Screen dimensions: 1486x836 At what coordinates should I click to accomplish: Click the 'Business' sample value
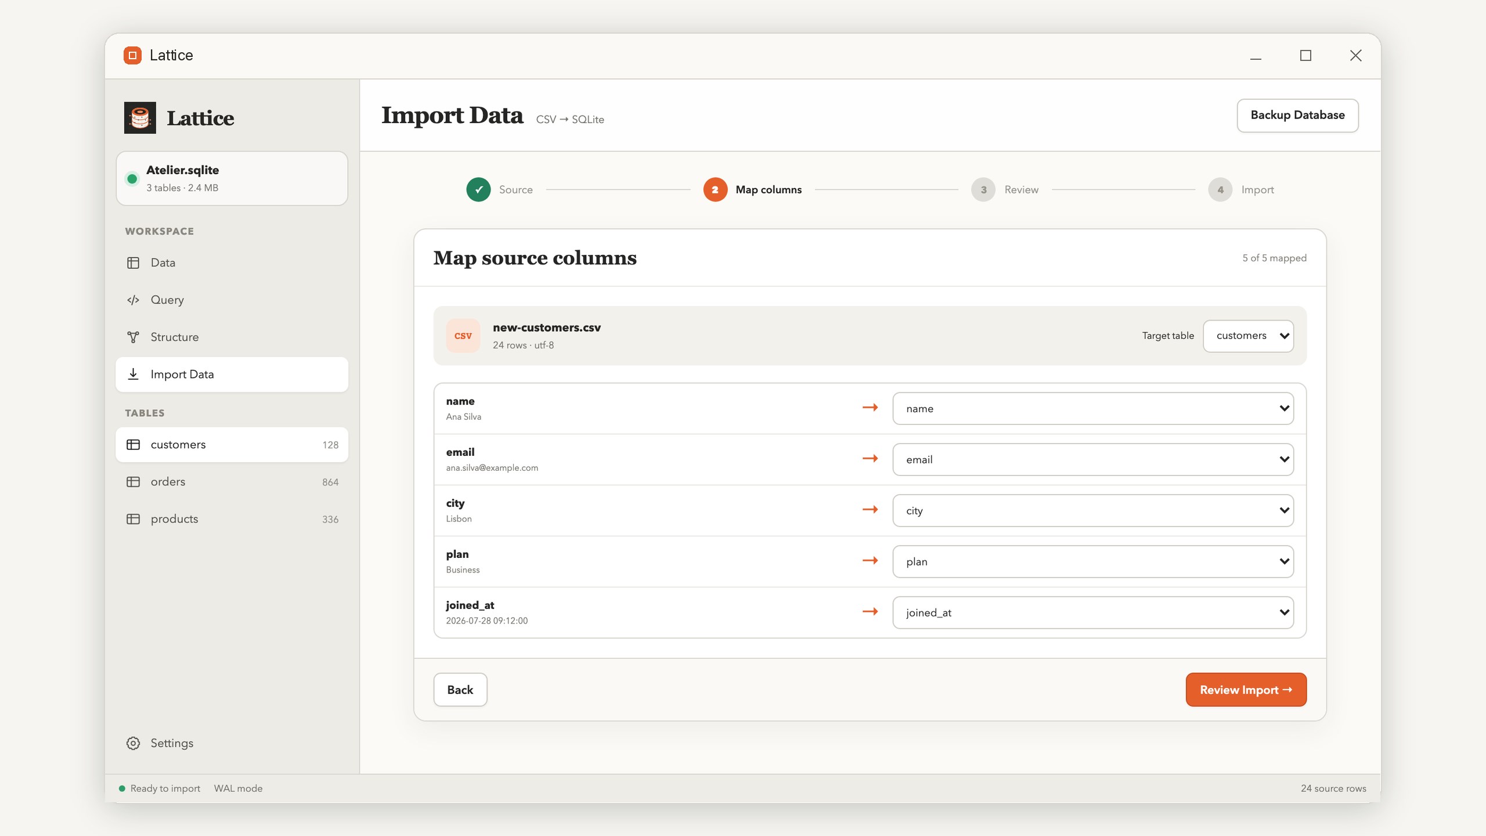pos(463,570)
